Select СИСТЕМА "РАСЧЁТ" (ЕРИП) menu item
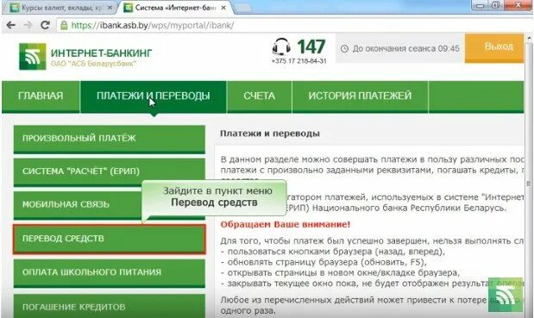The height and width of the screenshot is (318, 534). pos(110,171)
